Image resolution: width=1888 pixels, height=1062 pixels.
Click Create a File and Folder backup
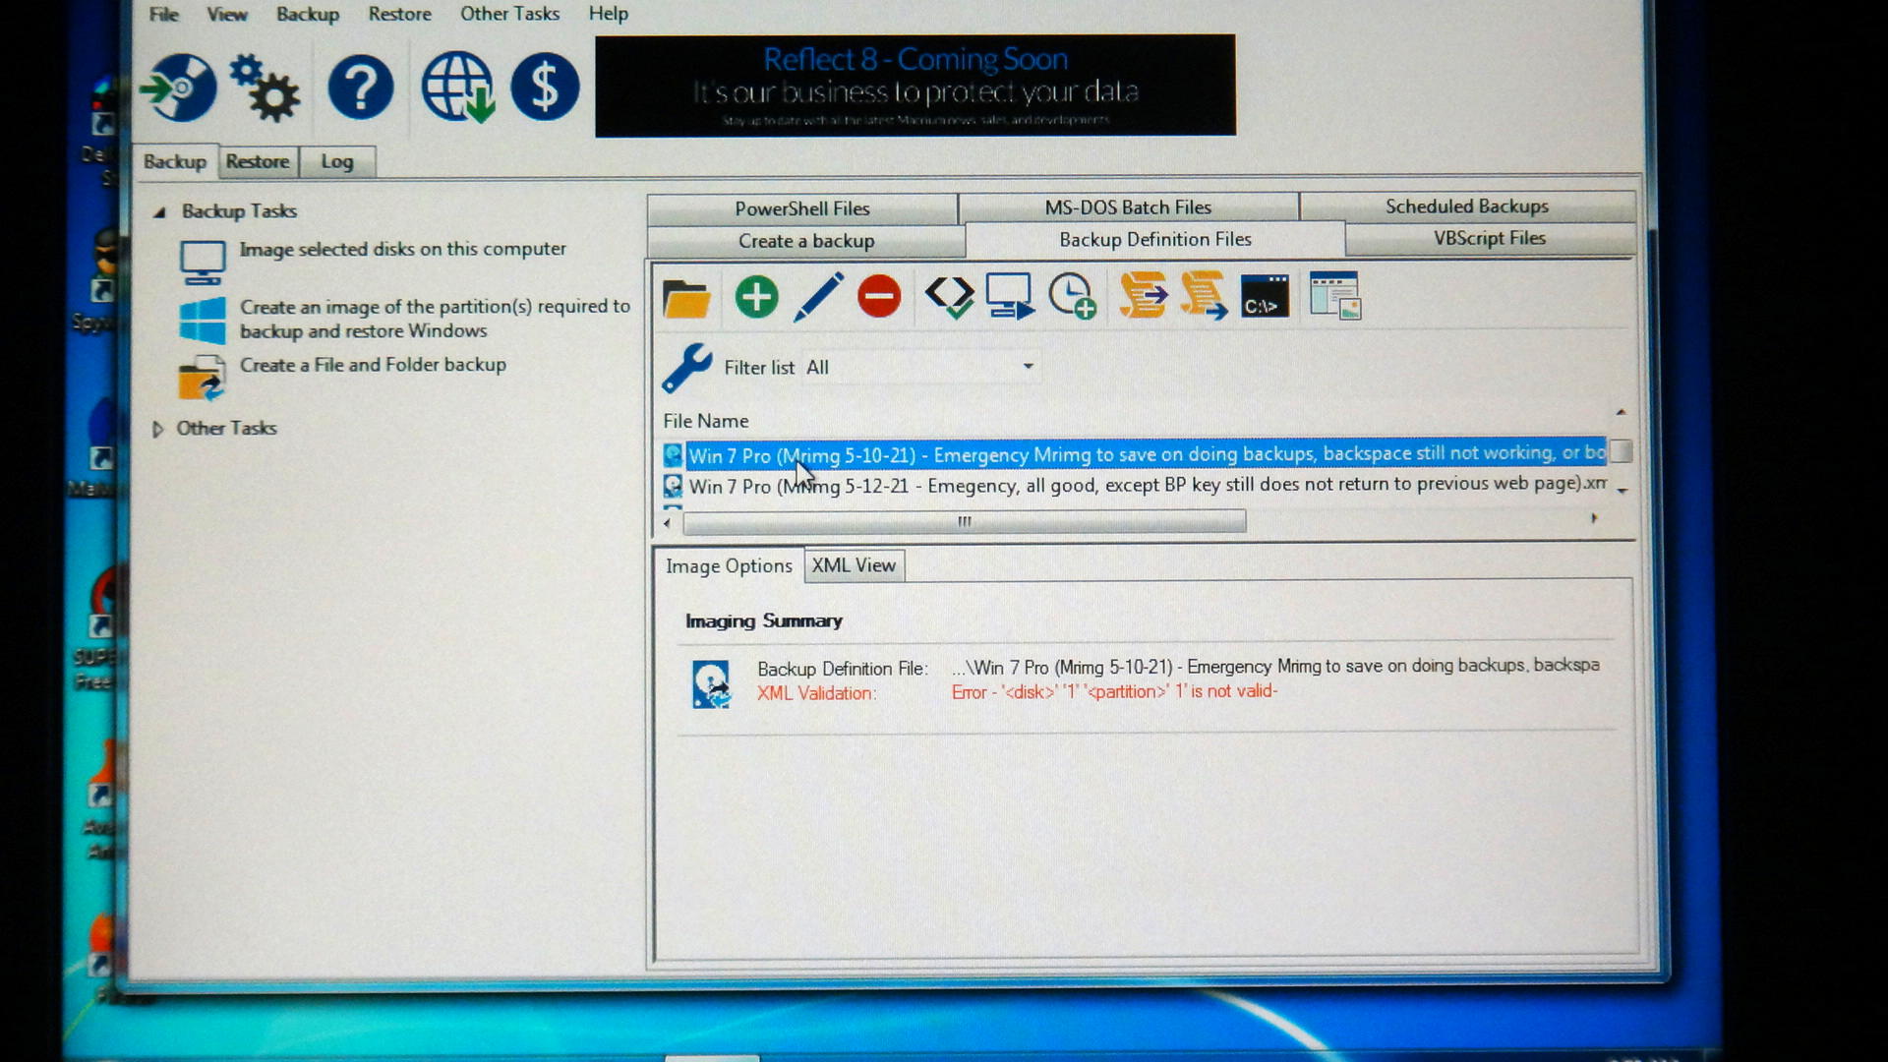pyautogui.click(x=373, y=365)
